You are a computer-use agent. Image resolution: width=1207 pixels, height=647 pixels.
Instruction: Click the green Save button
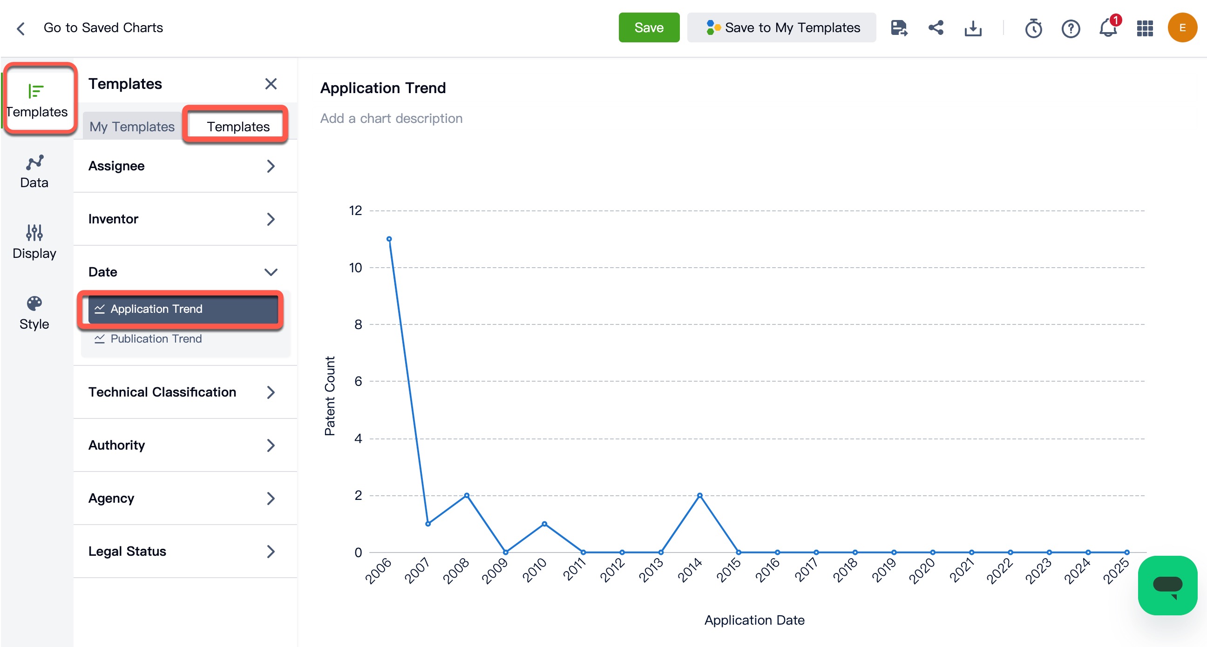pyautogui.click(x=649, y=27)
